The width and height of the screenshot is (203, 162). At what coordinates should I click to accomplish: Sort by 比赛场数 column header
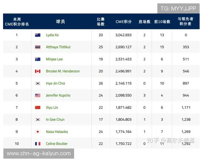tap(101, 22)
